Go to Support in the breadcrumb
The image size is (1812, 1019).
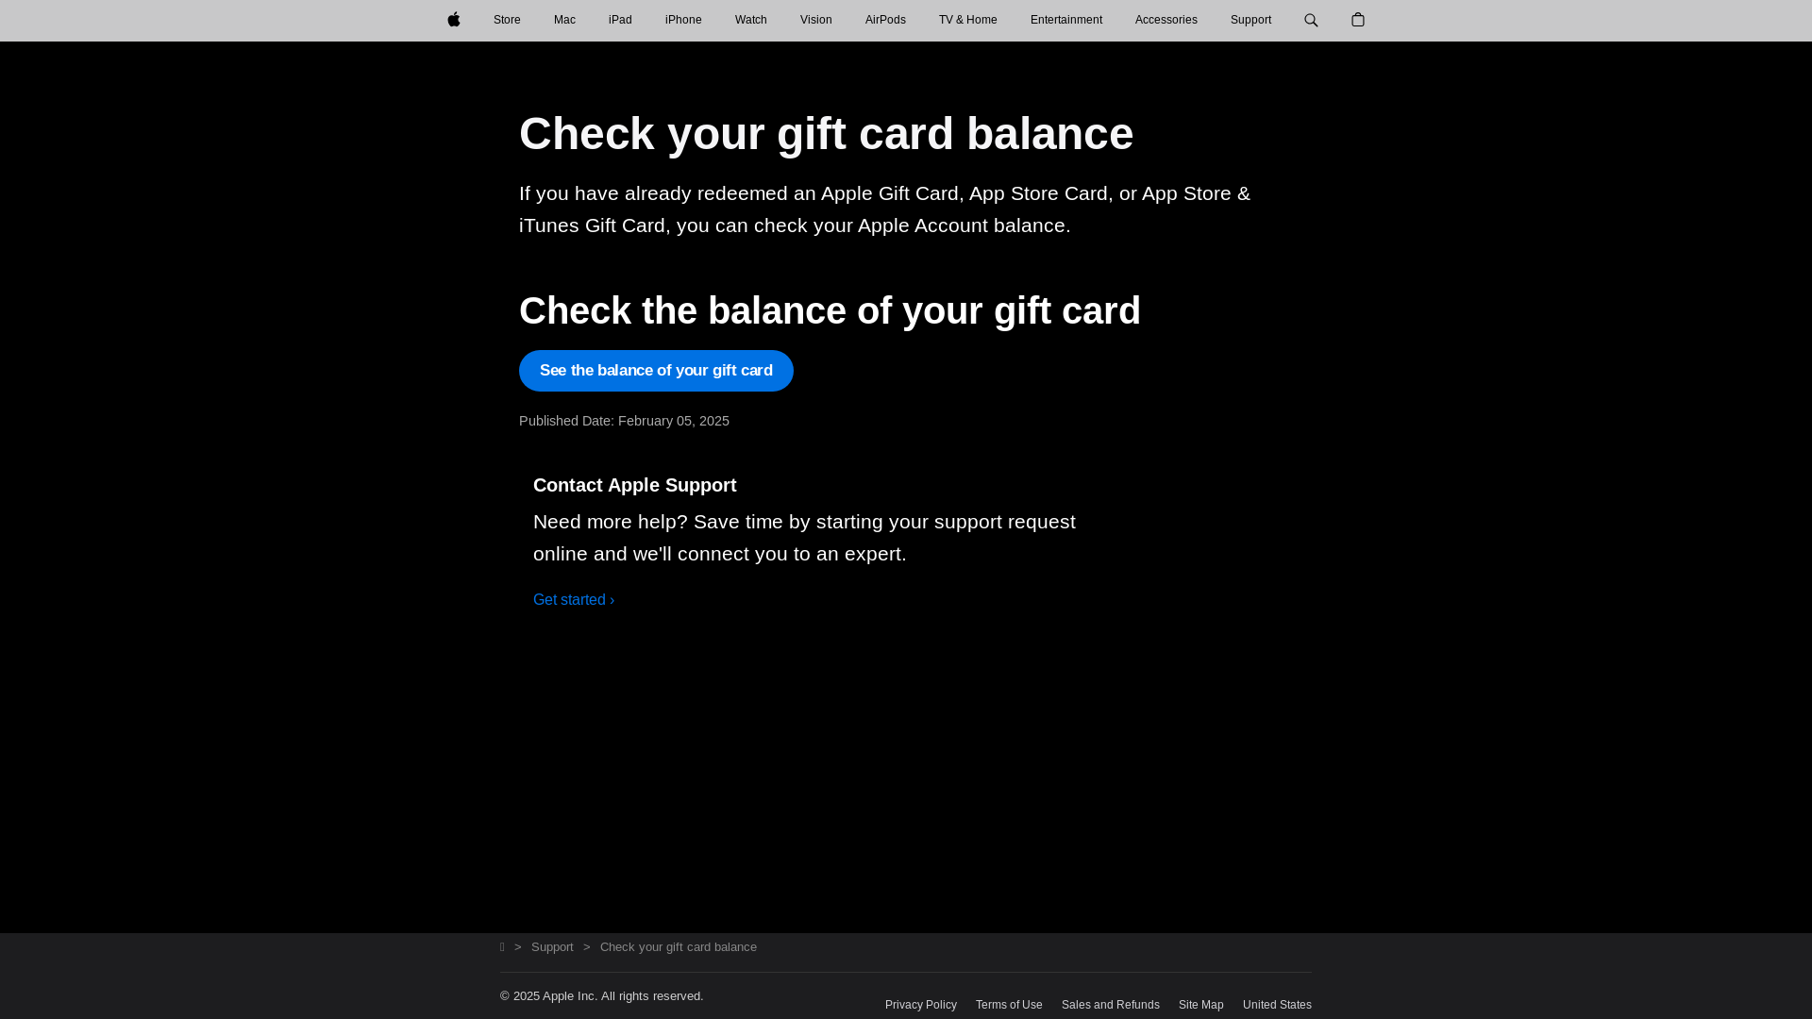[552, 947]
